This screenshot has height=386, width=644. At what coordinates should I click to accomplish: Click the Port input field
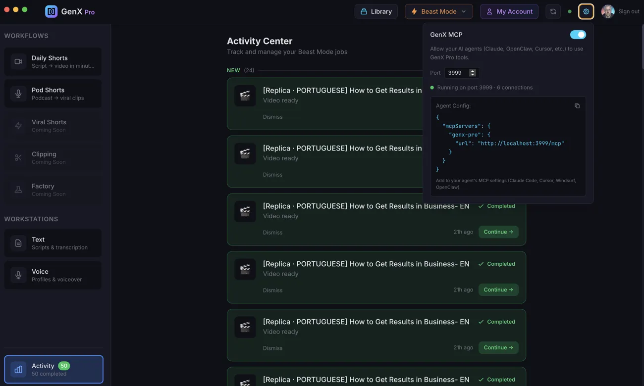tap(456, 73)
